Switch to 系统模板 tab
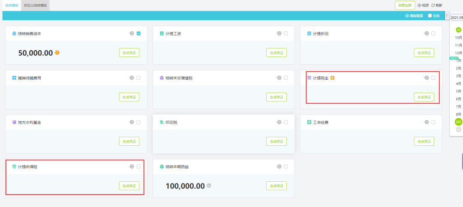The width and height of the screenshot is (463, 207). pyautogui.click(x=12, y=5)
